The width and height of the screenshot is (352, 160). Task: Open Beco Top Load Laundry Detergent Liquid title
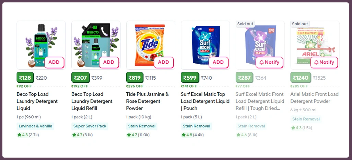coord(37,101)
